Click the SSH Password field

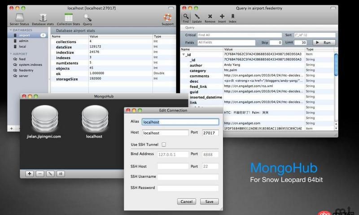coord(188,188)
